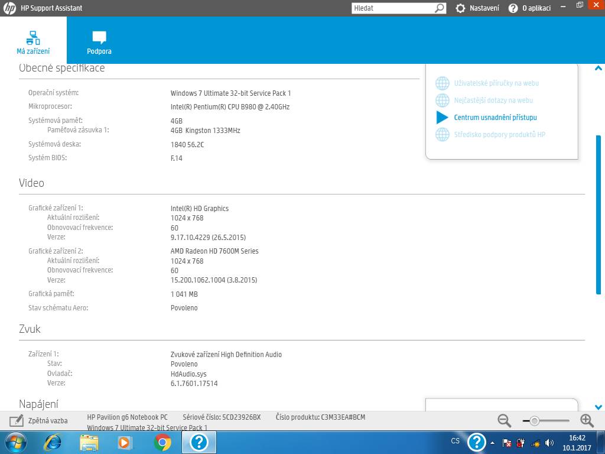Click the Action Center flag icon
605x454 pixels.
click(507, 443)
